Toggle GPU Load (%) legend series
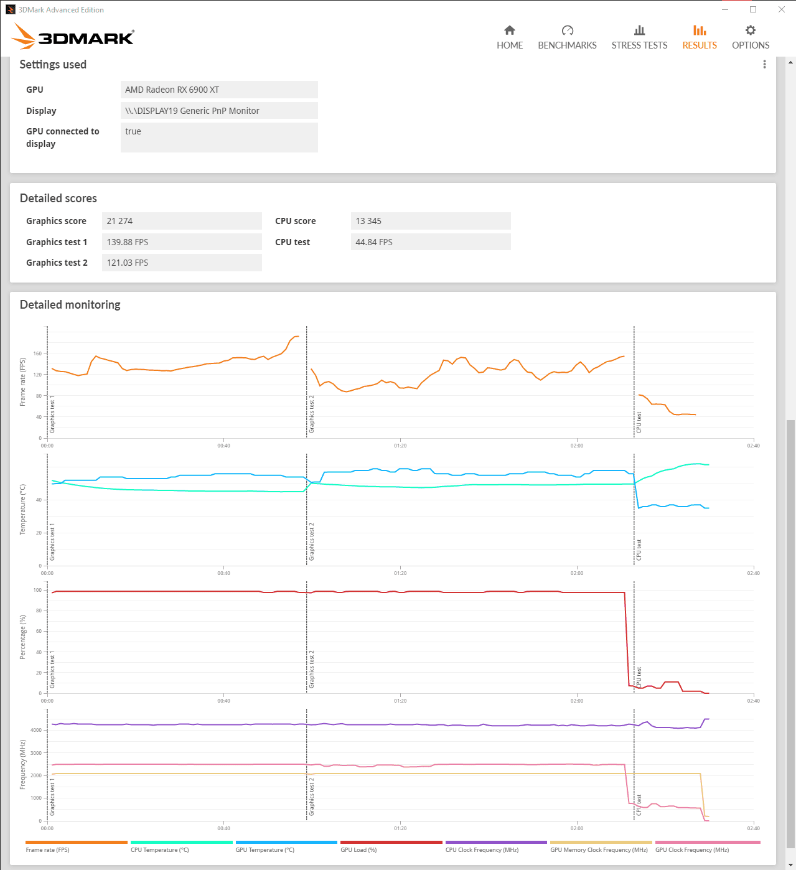This screenshot has width=796, height=870. click(391, 846)
